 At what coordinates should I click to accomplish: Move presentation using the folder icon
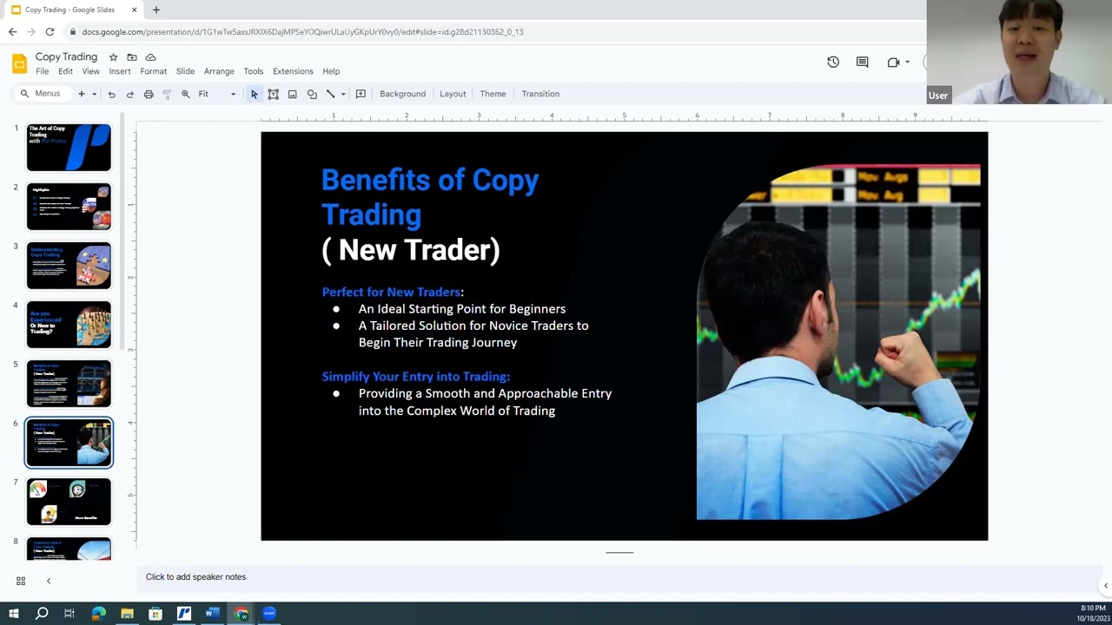point(132,57)
